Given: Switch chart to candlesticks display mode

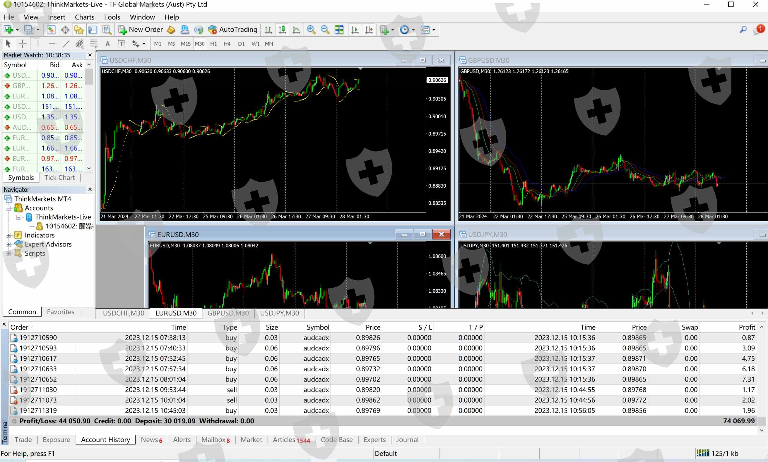Looking at the screenshot, I should [x=282, y=30].
